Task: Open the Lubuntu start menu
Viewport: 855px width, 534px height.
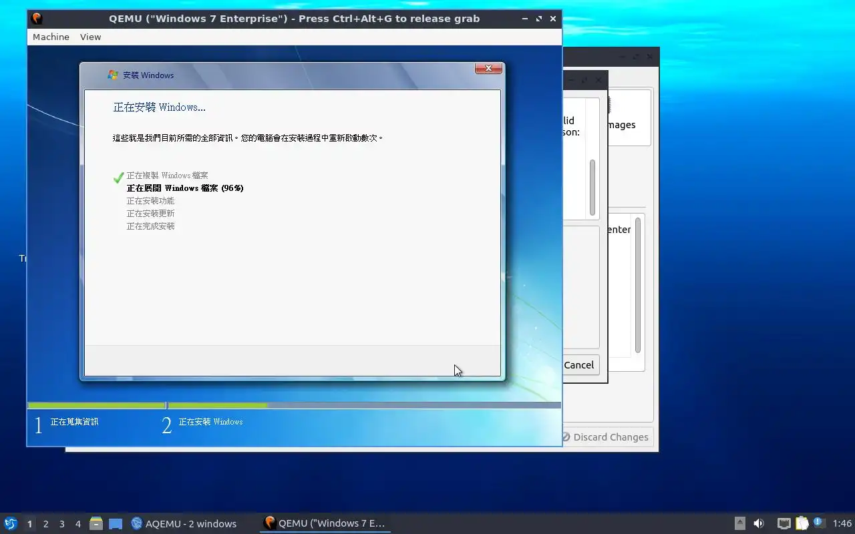Action: click(10, 523)
